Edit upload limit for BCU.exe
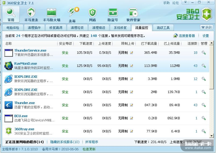The height and width of the screenshot is (153, 216). pos(132,118)
